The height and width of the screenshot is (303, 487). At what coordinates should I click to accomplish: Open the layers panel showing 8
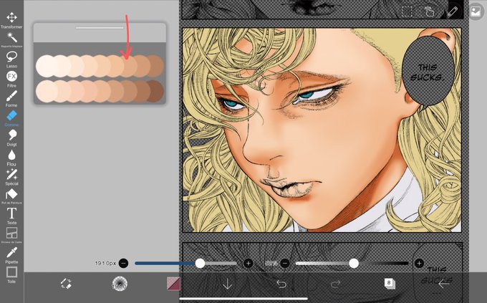click(389, 284)
